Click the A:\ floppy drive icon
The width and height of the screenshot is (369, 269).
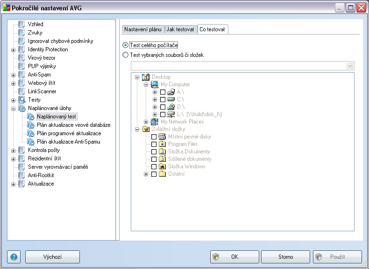tap(171, 92)
